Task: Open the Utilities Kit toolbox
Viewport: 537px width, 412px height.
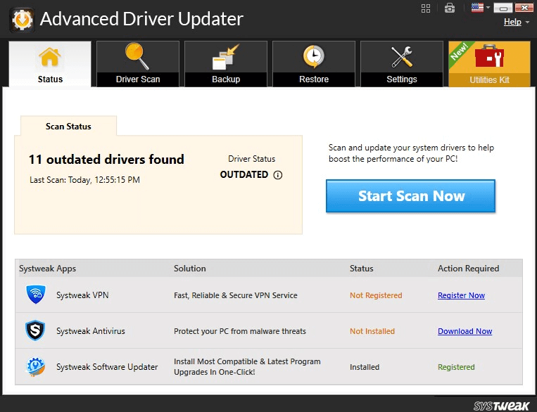Action: tap(489, 64)
